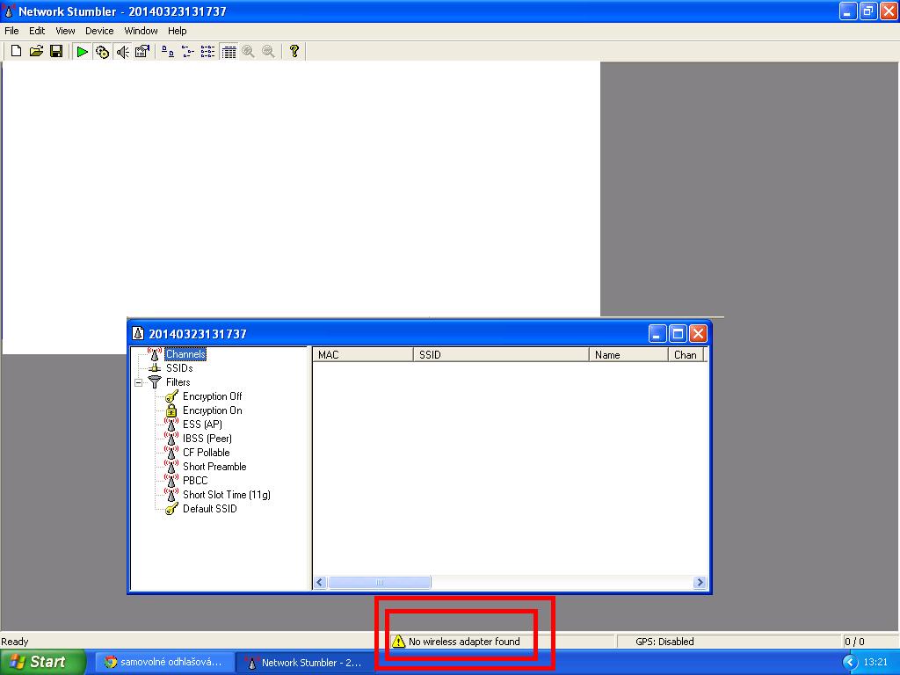Sort by the SSID column header

click(501, 355)
